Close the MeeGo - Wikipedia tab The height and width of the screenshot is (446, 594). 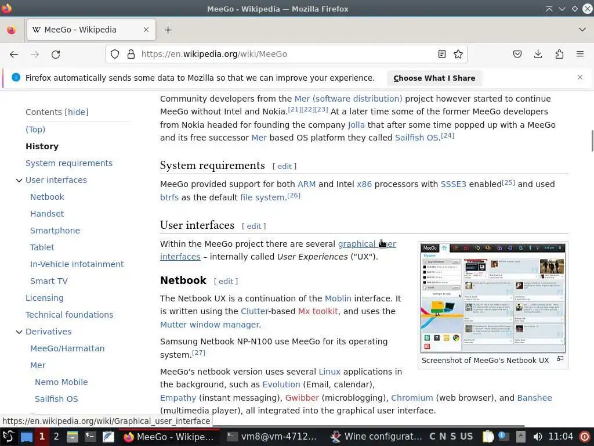point(146,30)
